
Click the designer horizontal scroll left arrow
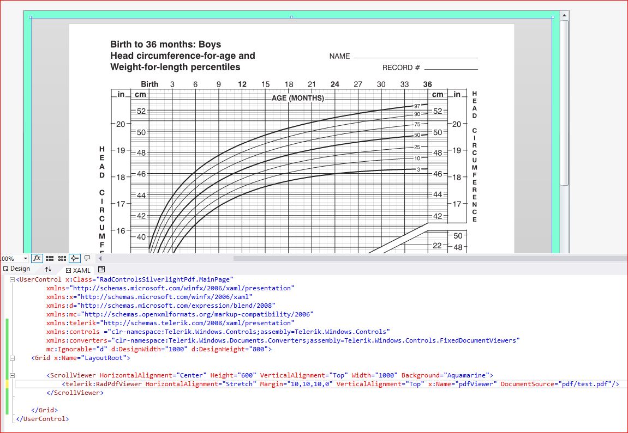click(x=100, y=258)
